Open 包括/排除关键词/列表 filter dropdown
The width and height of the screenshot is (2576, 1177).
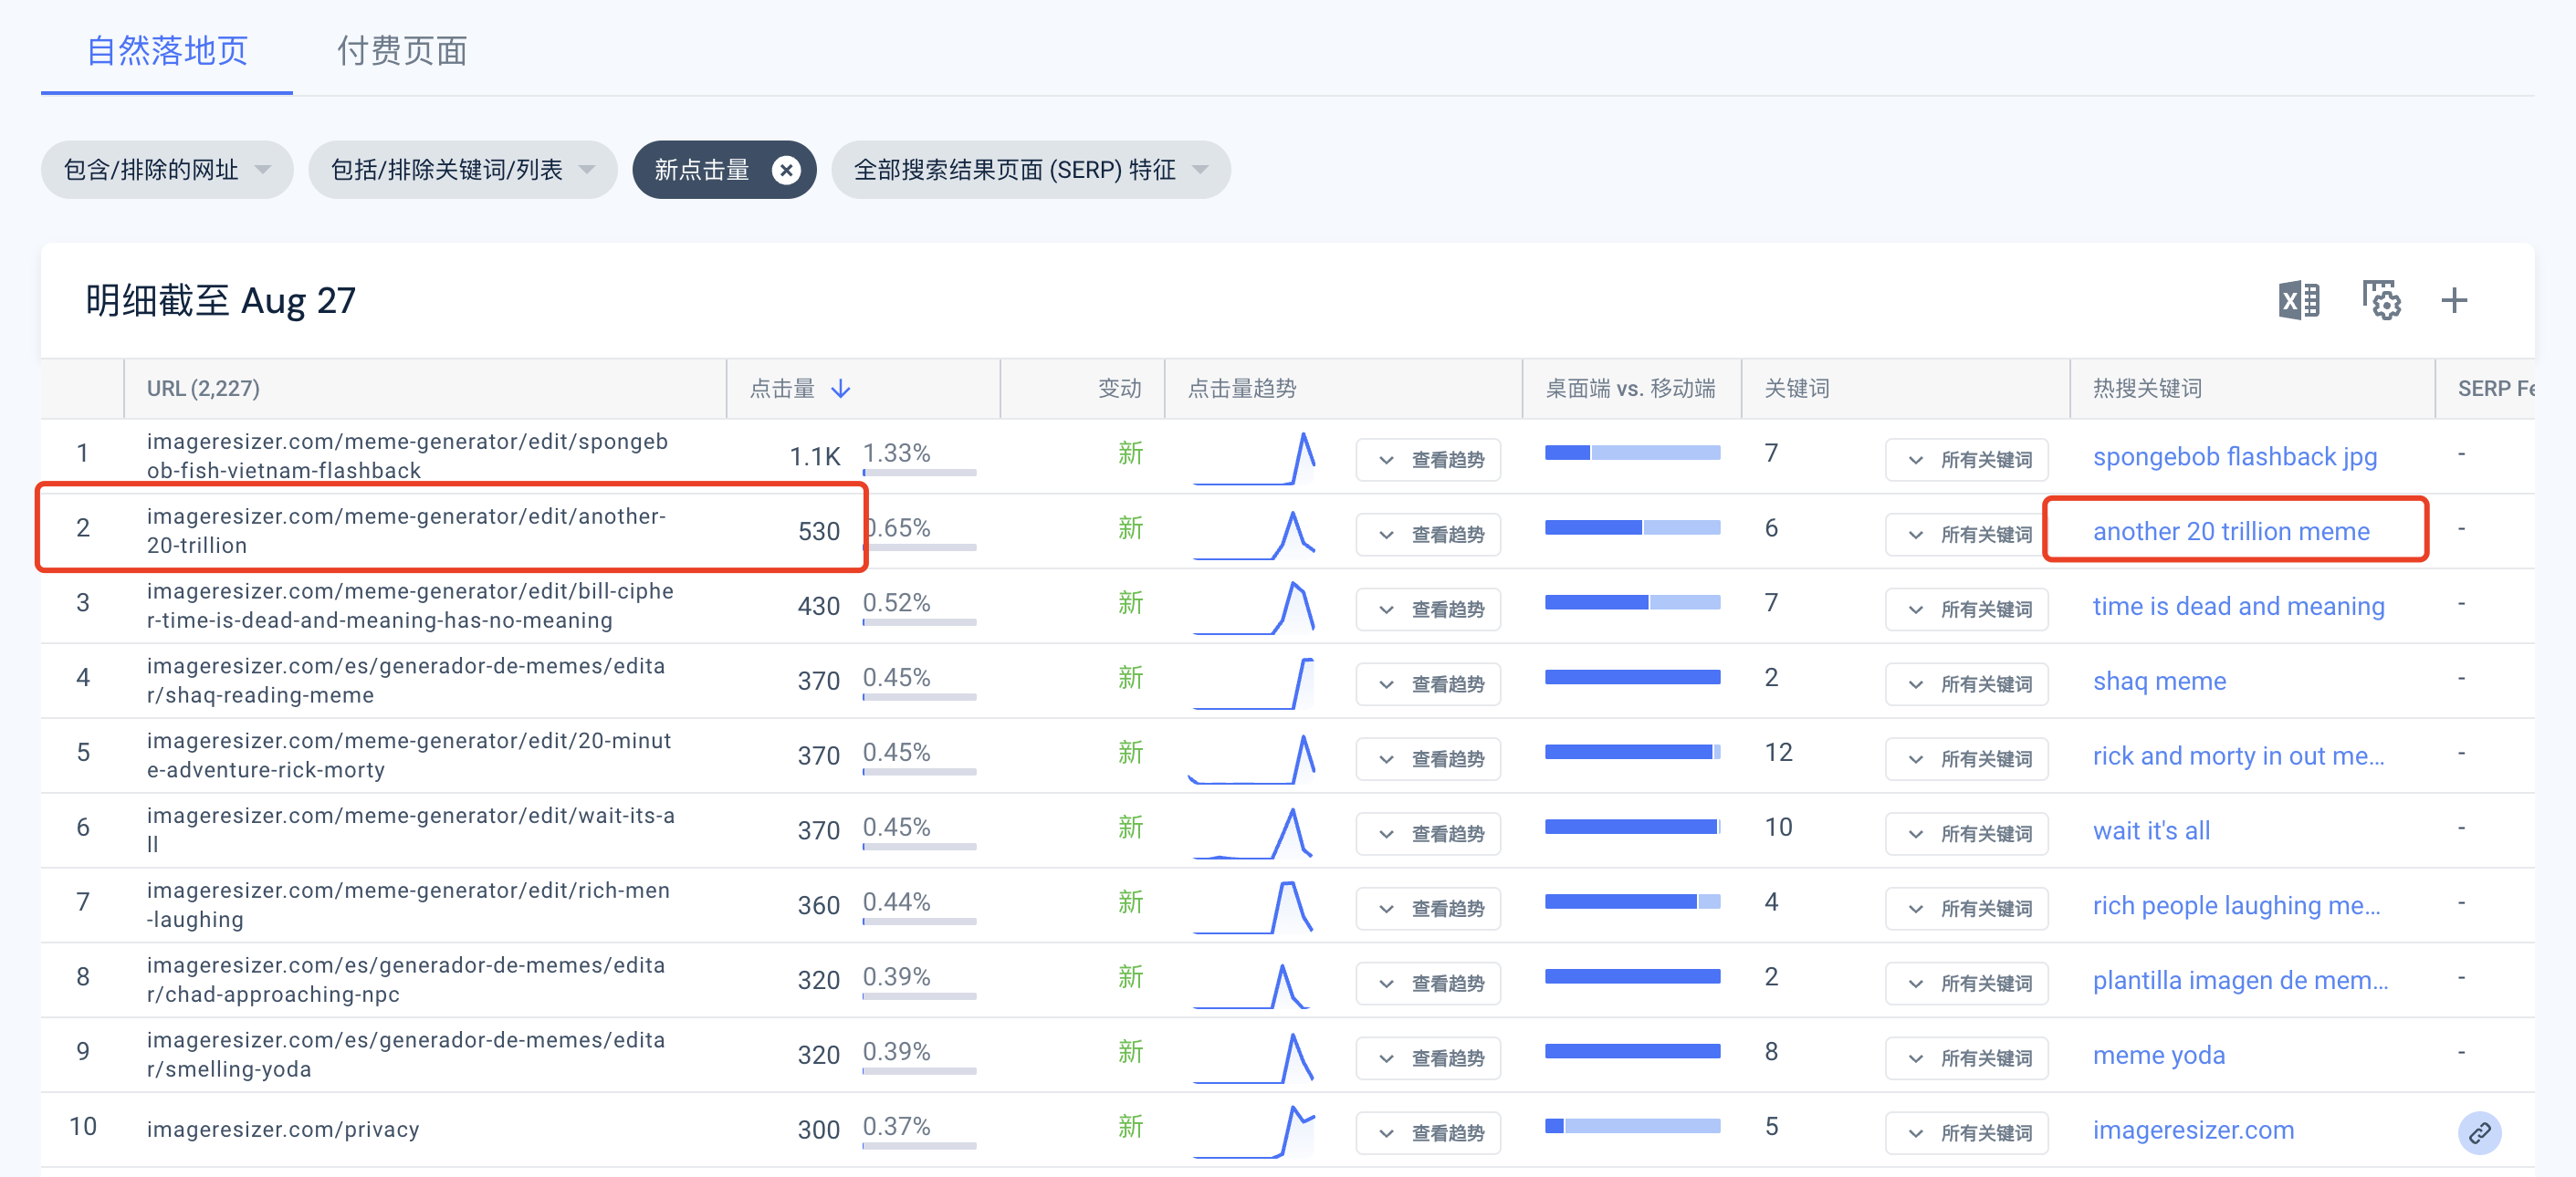(x=462, y=170)
